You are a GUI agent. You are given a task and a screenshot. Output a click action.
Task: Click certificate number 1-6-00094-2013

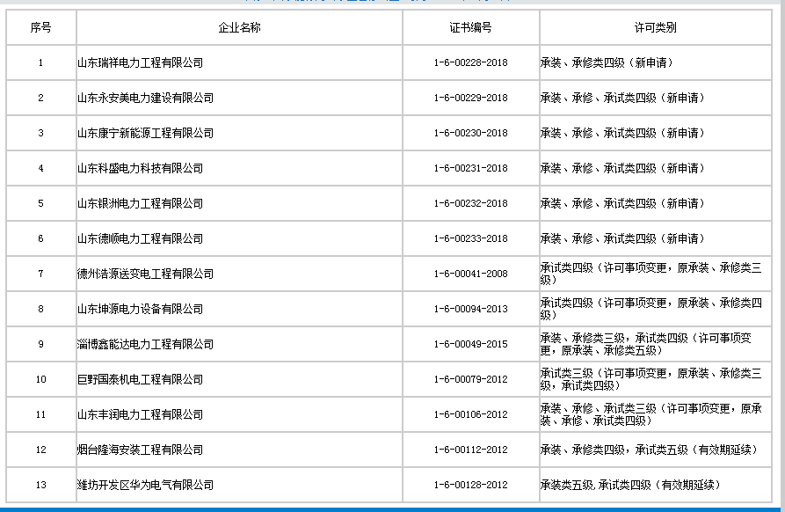pos(470,309)
